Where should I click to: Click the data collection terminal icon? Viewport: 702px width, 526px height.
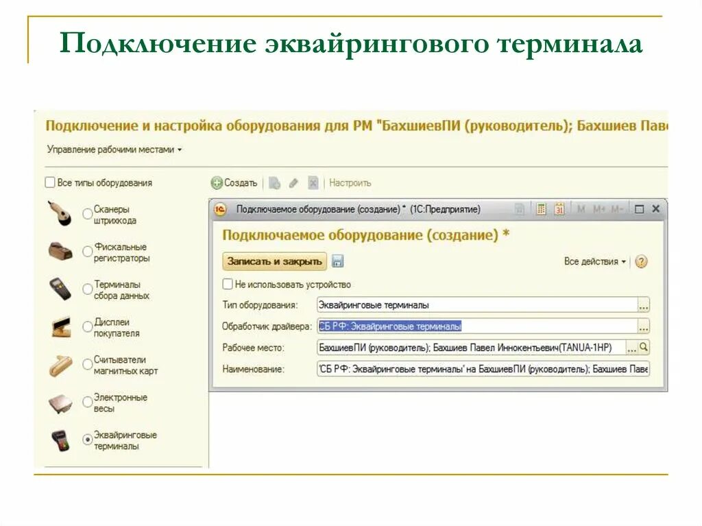(x=60, y=289)
